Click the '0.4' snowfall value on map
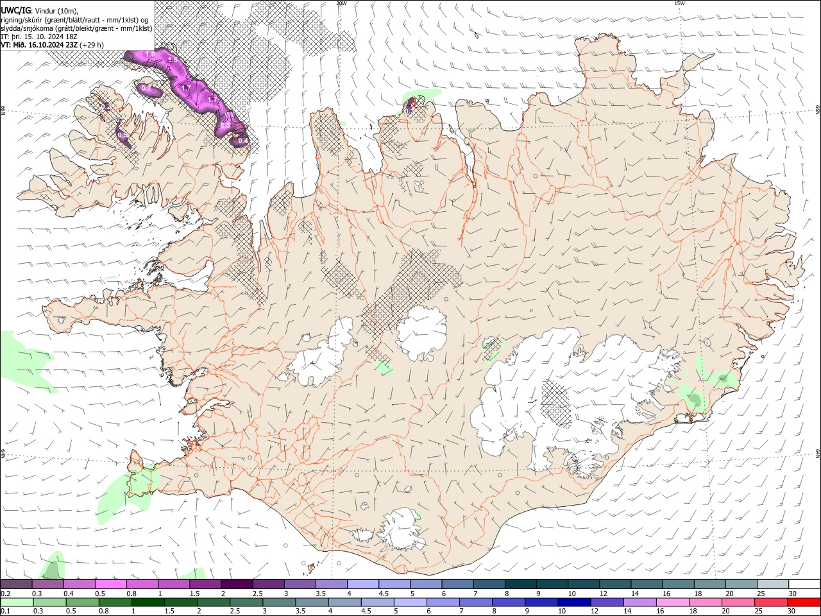 click(x=243, y=141)
